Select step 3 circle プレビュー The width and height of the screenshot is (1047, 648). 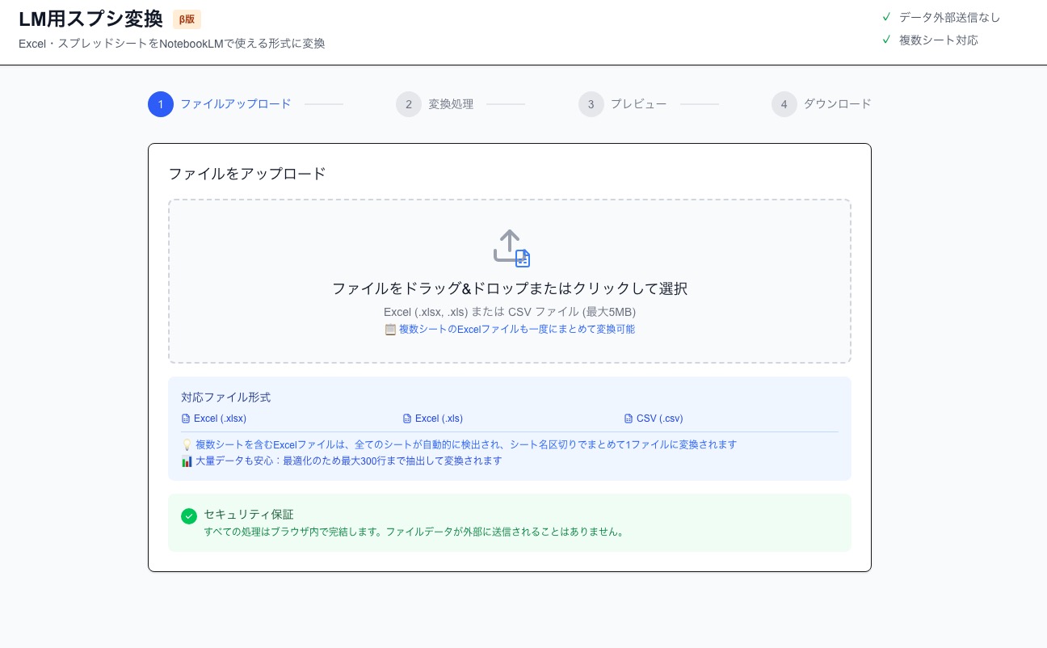pos(591,104)
